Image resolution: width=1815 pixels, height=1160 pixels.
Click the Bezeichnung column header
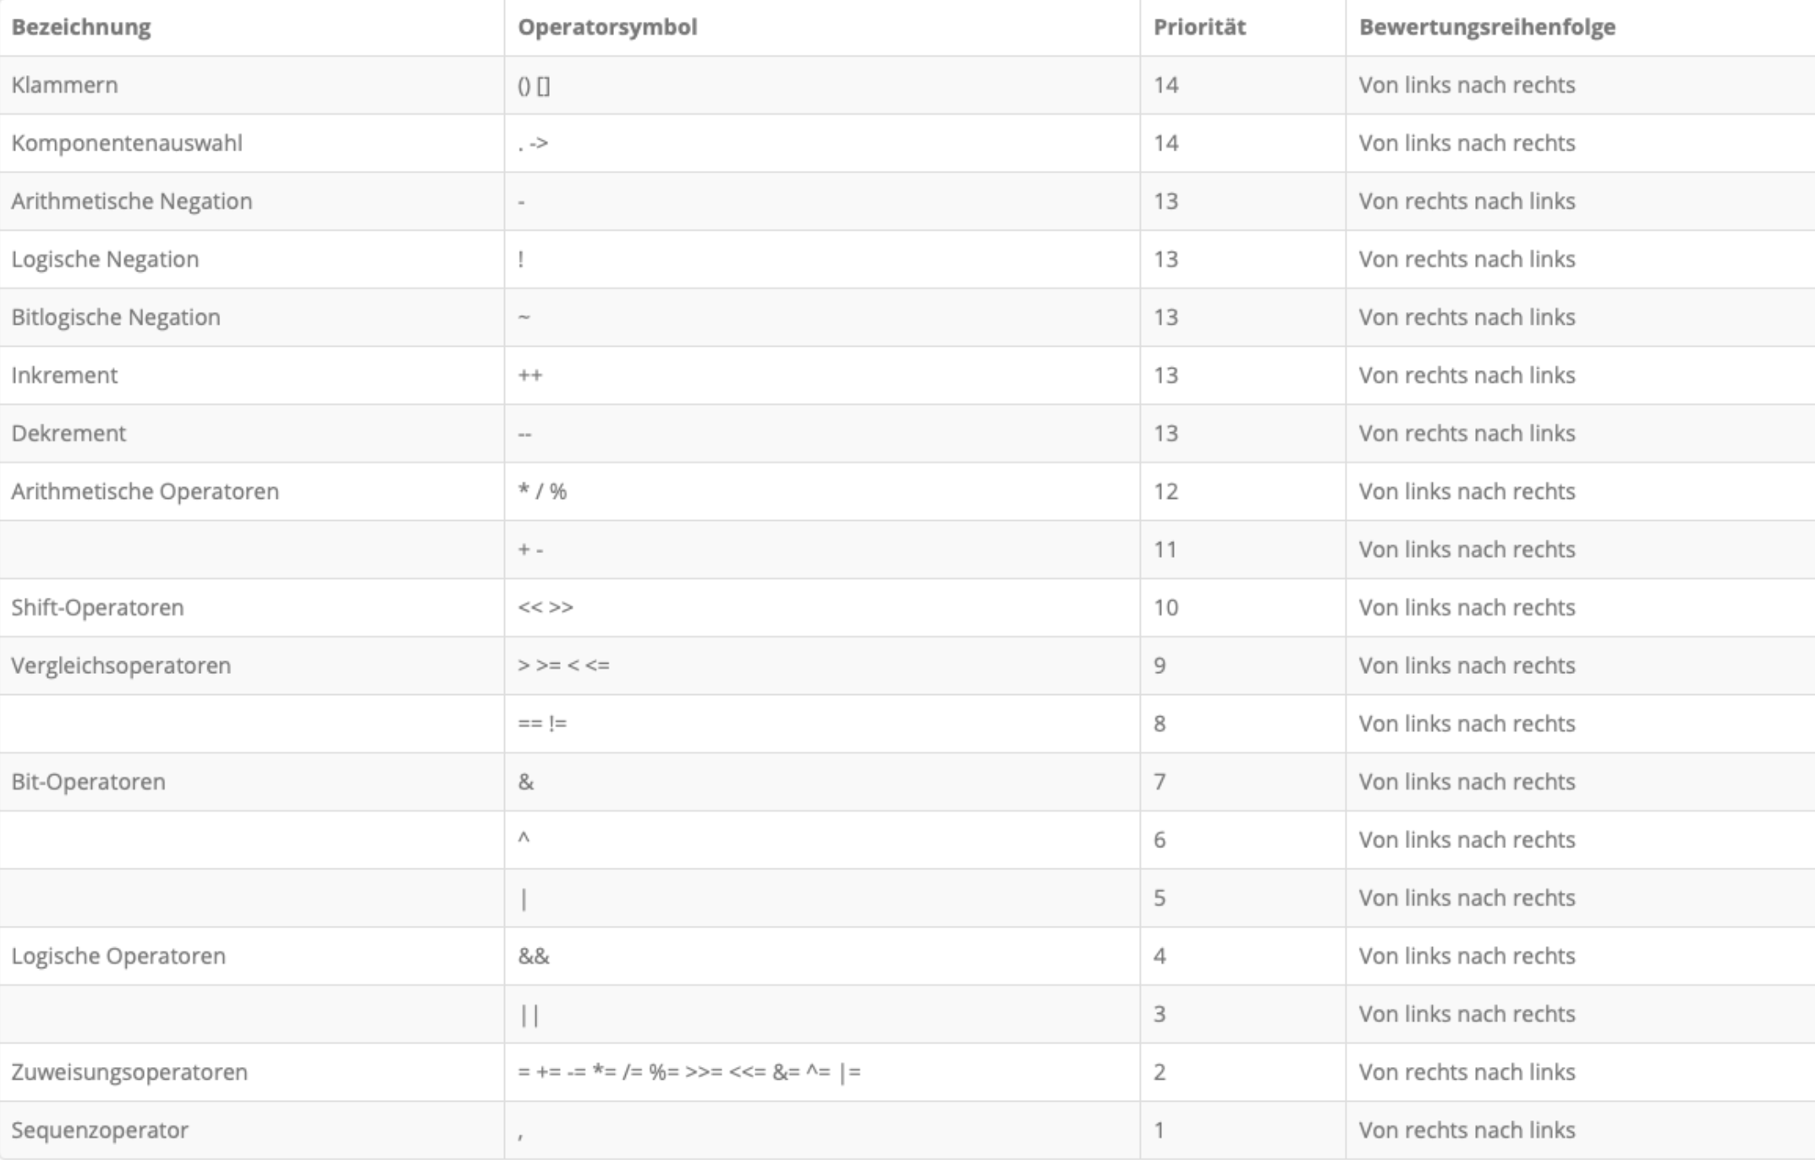pyautogui.click(x=81, y=27)
